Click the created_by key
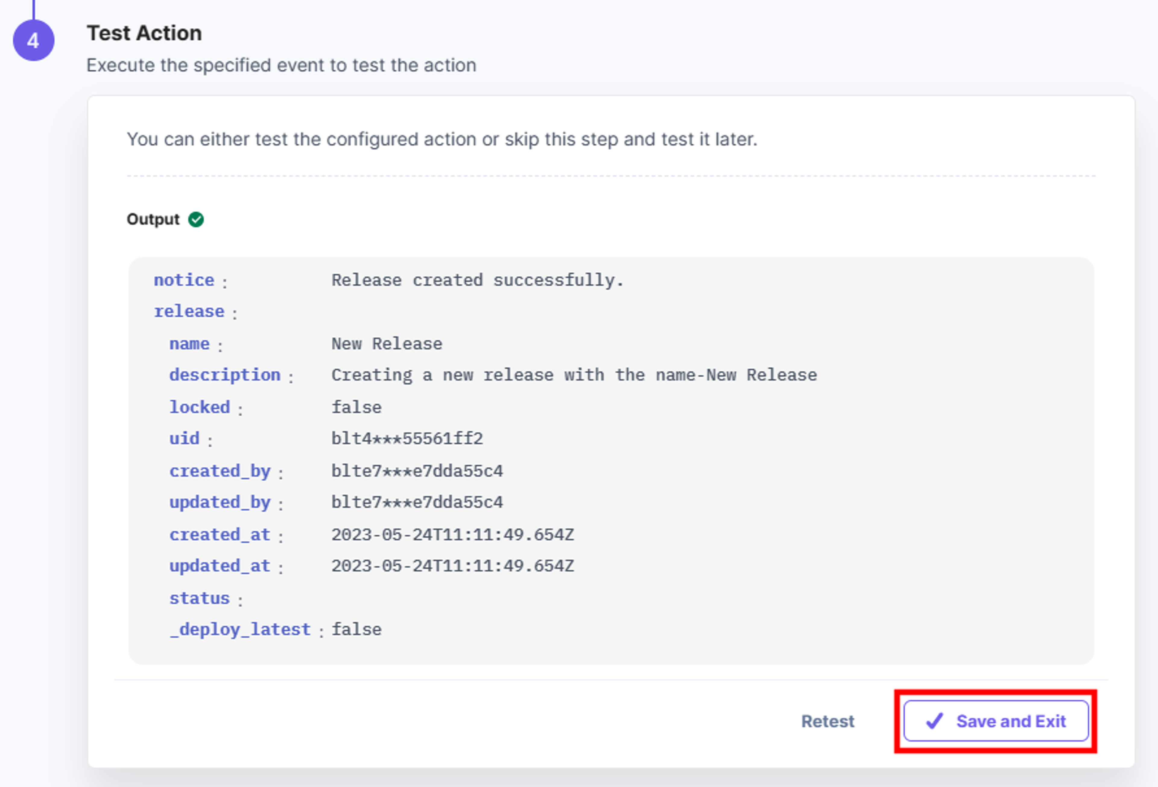1158x787 pixels. point(220,471)
